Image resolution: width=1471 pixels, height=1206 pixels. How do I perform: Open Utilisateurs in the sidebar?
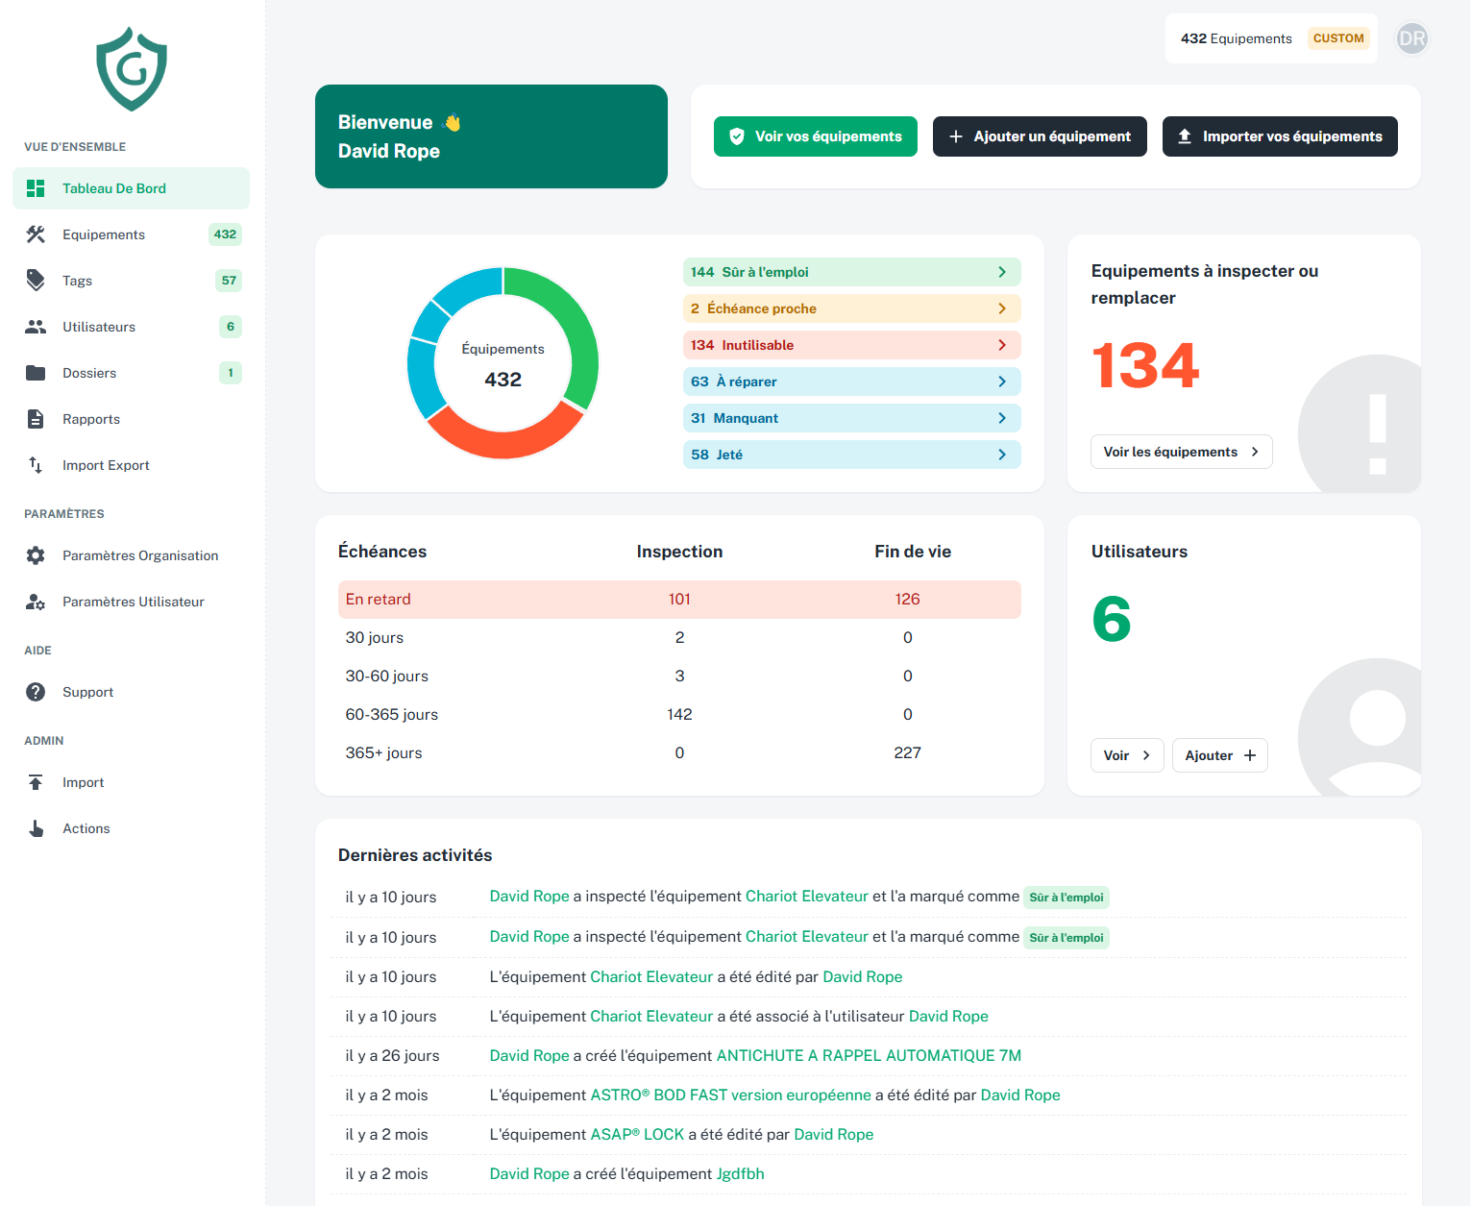[x=131, y=327]
